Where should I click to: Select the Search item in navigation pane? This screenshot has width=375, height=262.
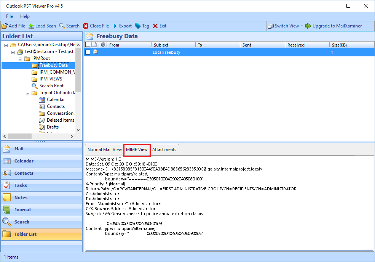[x=41, y=222]
